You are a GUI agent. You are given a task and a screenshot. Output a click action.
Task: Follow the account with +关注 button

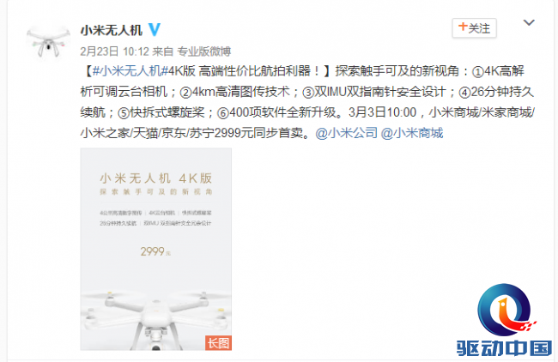pyautogui.click(x=474, y=28)
